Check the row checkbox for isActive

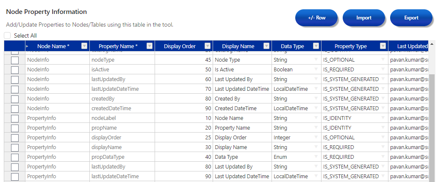tap(14, 70)
